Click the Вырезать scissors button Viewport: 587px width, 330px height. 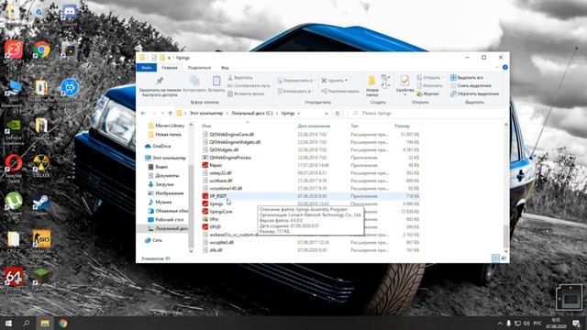(240, 78)
